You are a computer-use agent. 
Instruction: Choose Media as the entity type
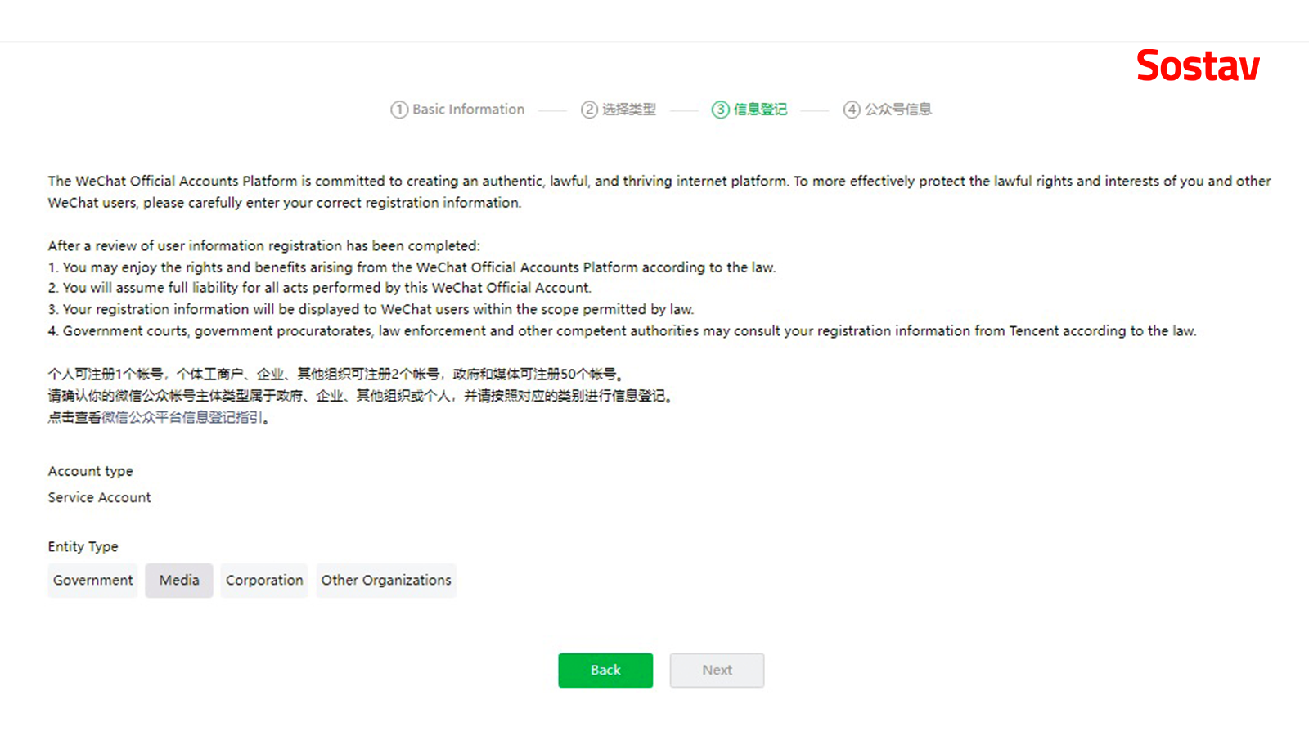click(x=179, y=581)
